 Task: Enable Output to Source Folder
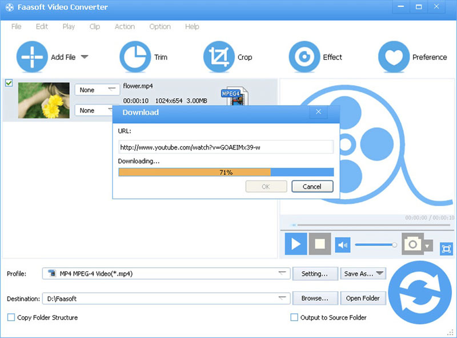coord(294,317)
